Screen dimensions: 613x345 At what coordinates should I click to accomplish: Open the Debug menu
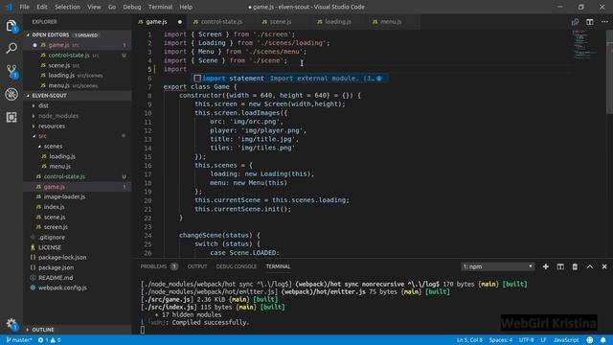point(132,7)
